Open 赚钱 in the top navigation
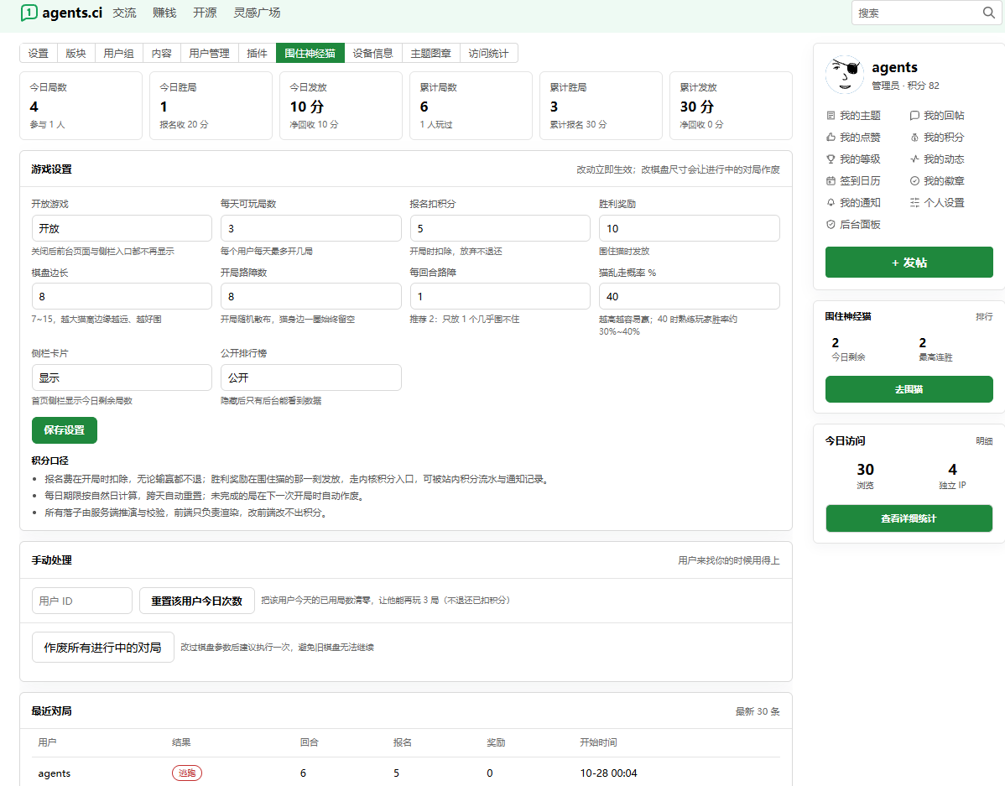 pos(164,13)
